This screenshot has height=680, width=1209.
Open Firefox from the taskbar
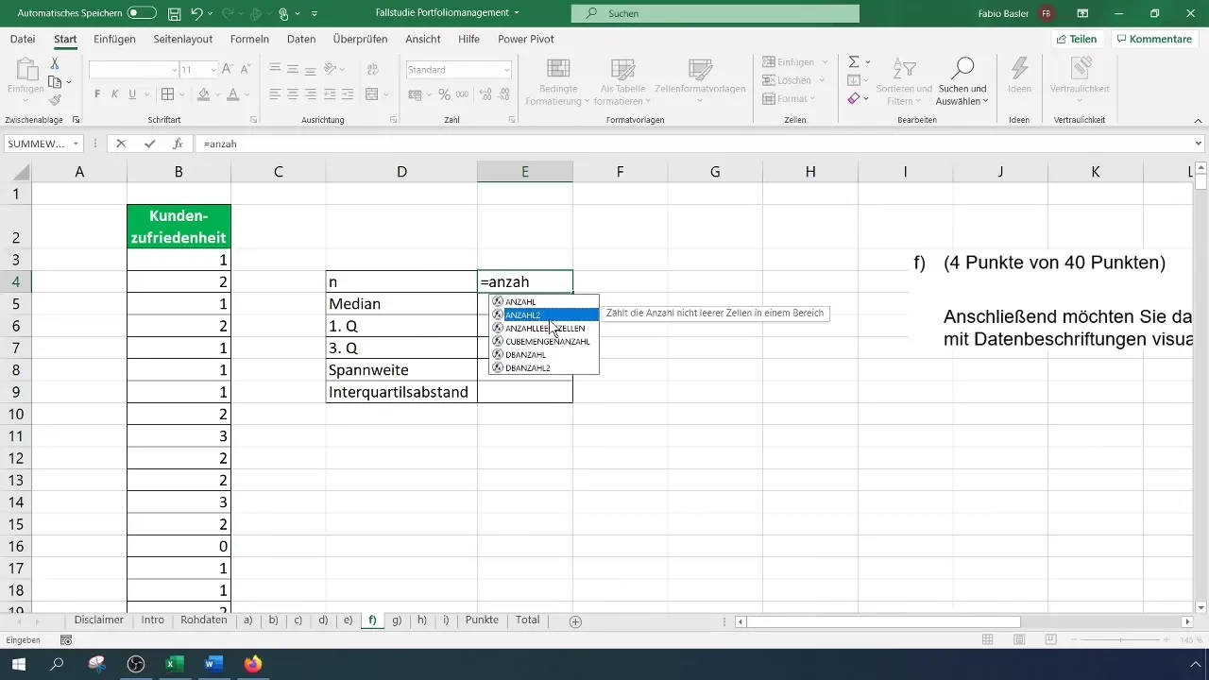[252, 664]
